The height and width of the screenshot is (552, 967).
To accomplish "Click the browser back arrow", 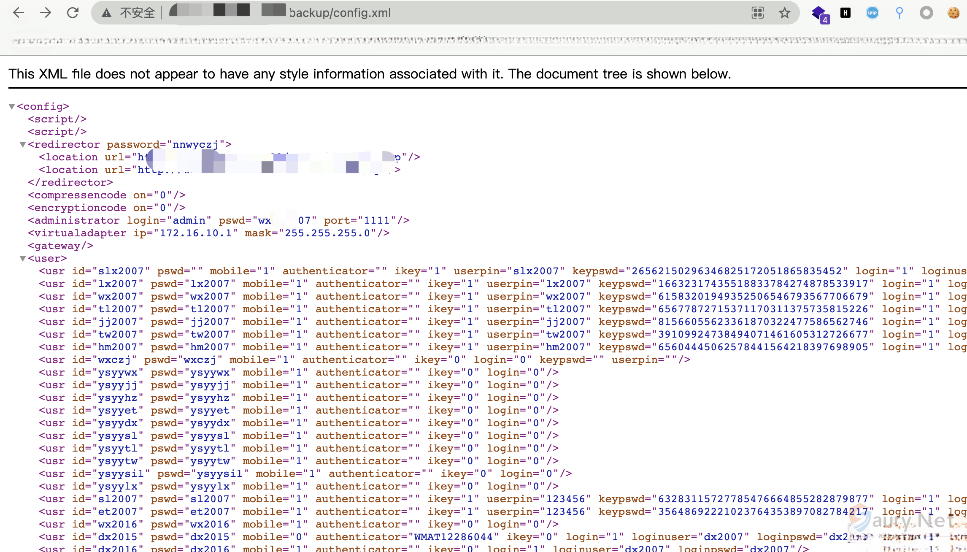I will (x=19, y=13).
